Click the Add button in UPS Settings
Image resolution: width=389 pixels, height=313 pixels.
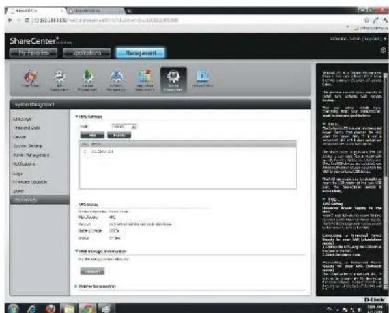click(92, 135)
